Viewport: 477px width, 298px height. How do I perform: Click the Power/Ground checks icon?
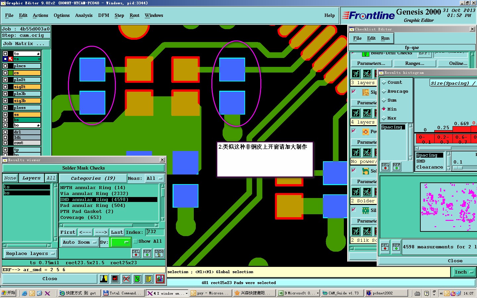point(365,132)
